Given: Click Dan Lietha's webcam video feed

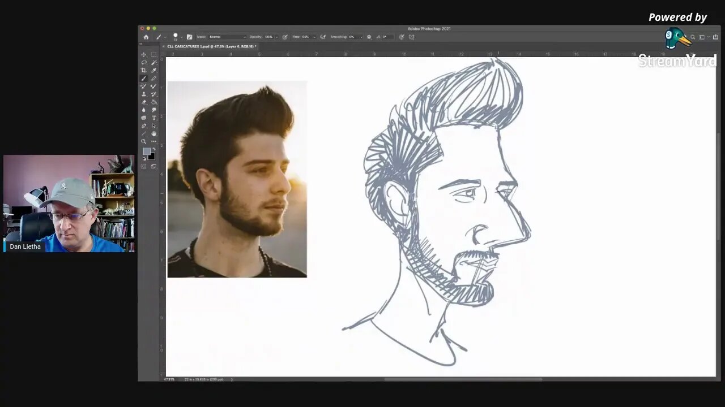Looking at the screenshot, I should (69, 203).
